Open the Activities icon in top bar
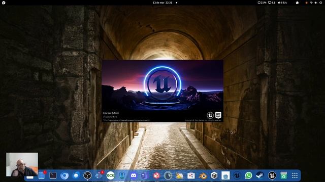This screenshot has width=325, height=182. (4, 3)
